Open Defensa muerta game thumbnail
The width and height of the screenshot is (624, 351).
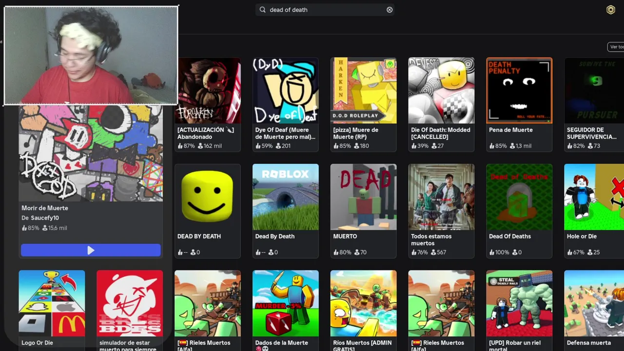point(594,303)
